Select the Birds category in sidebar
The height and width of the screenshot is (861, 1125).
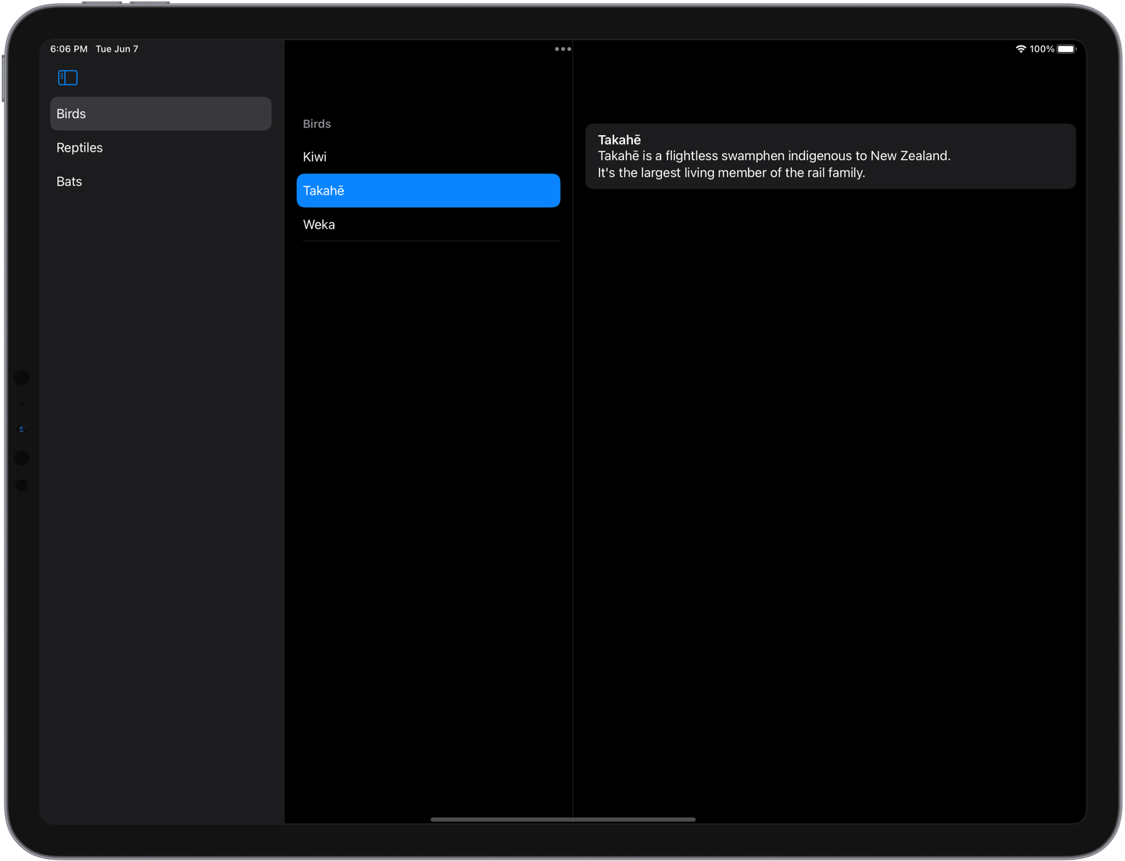click(x=160, y=113)
